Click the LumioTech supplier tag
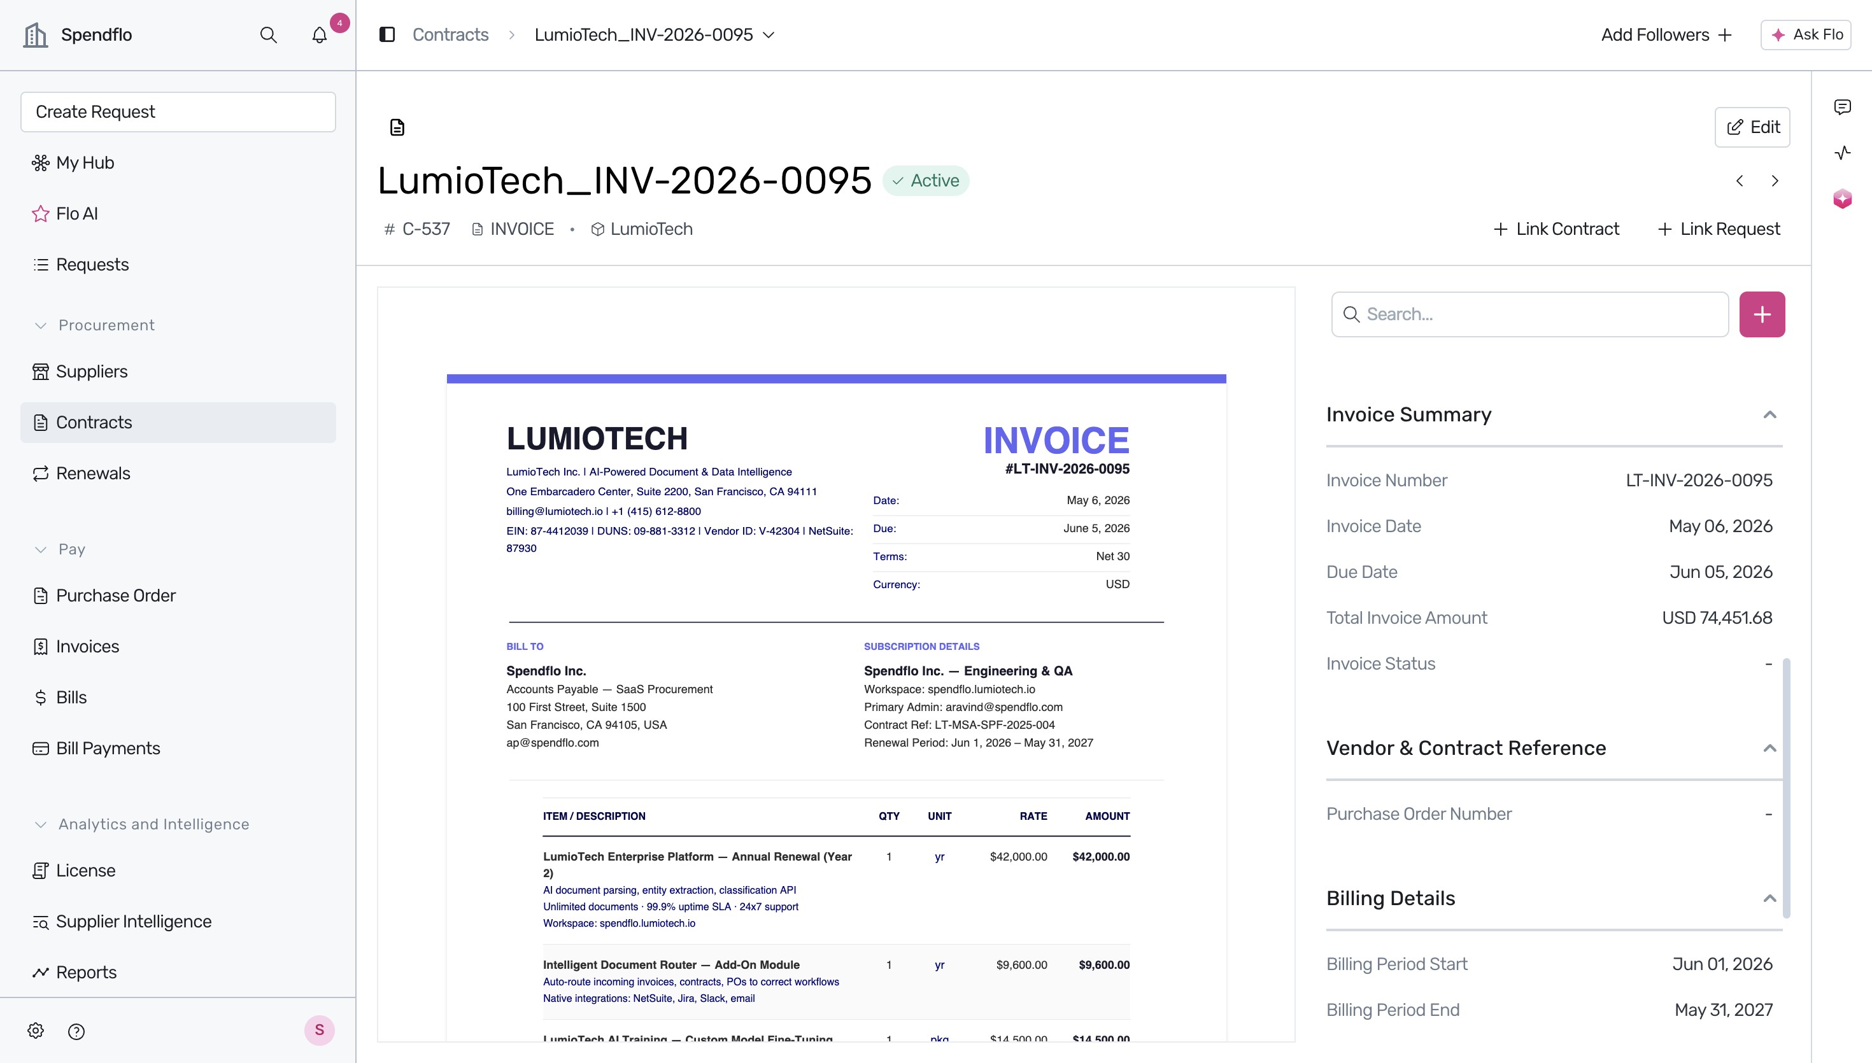Viewport: 1872px width, 1063px height. point(642,229)
